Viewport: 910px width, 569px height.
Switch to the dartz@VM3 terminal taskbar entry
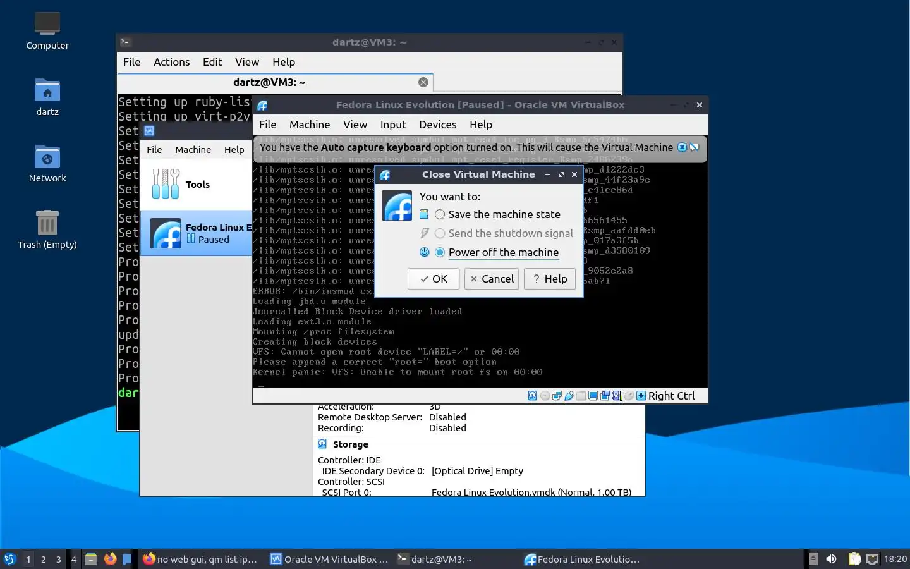coord(435,559)
